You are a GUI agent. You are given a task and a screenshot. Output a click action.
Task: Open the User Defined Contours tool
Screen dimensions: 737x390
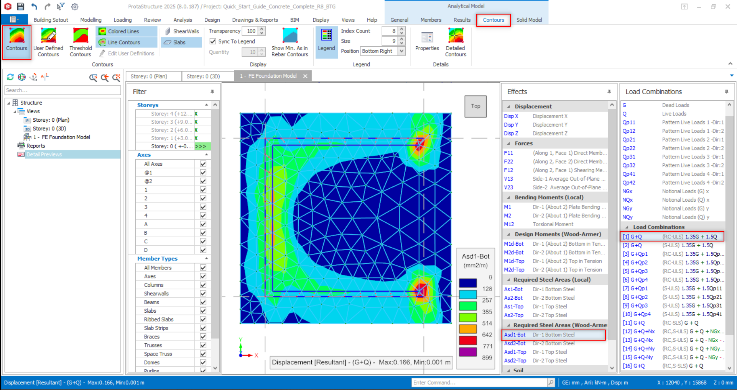point(48,42)
